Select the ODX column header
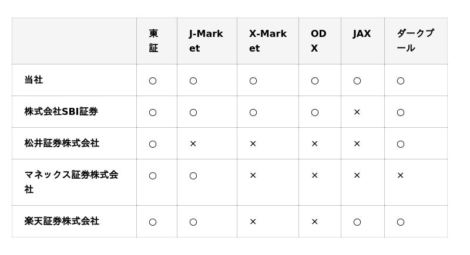Image resolution: width=470 pixels, height=255 pixels. [x=318, y=41]
